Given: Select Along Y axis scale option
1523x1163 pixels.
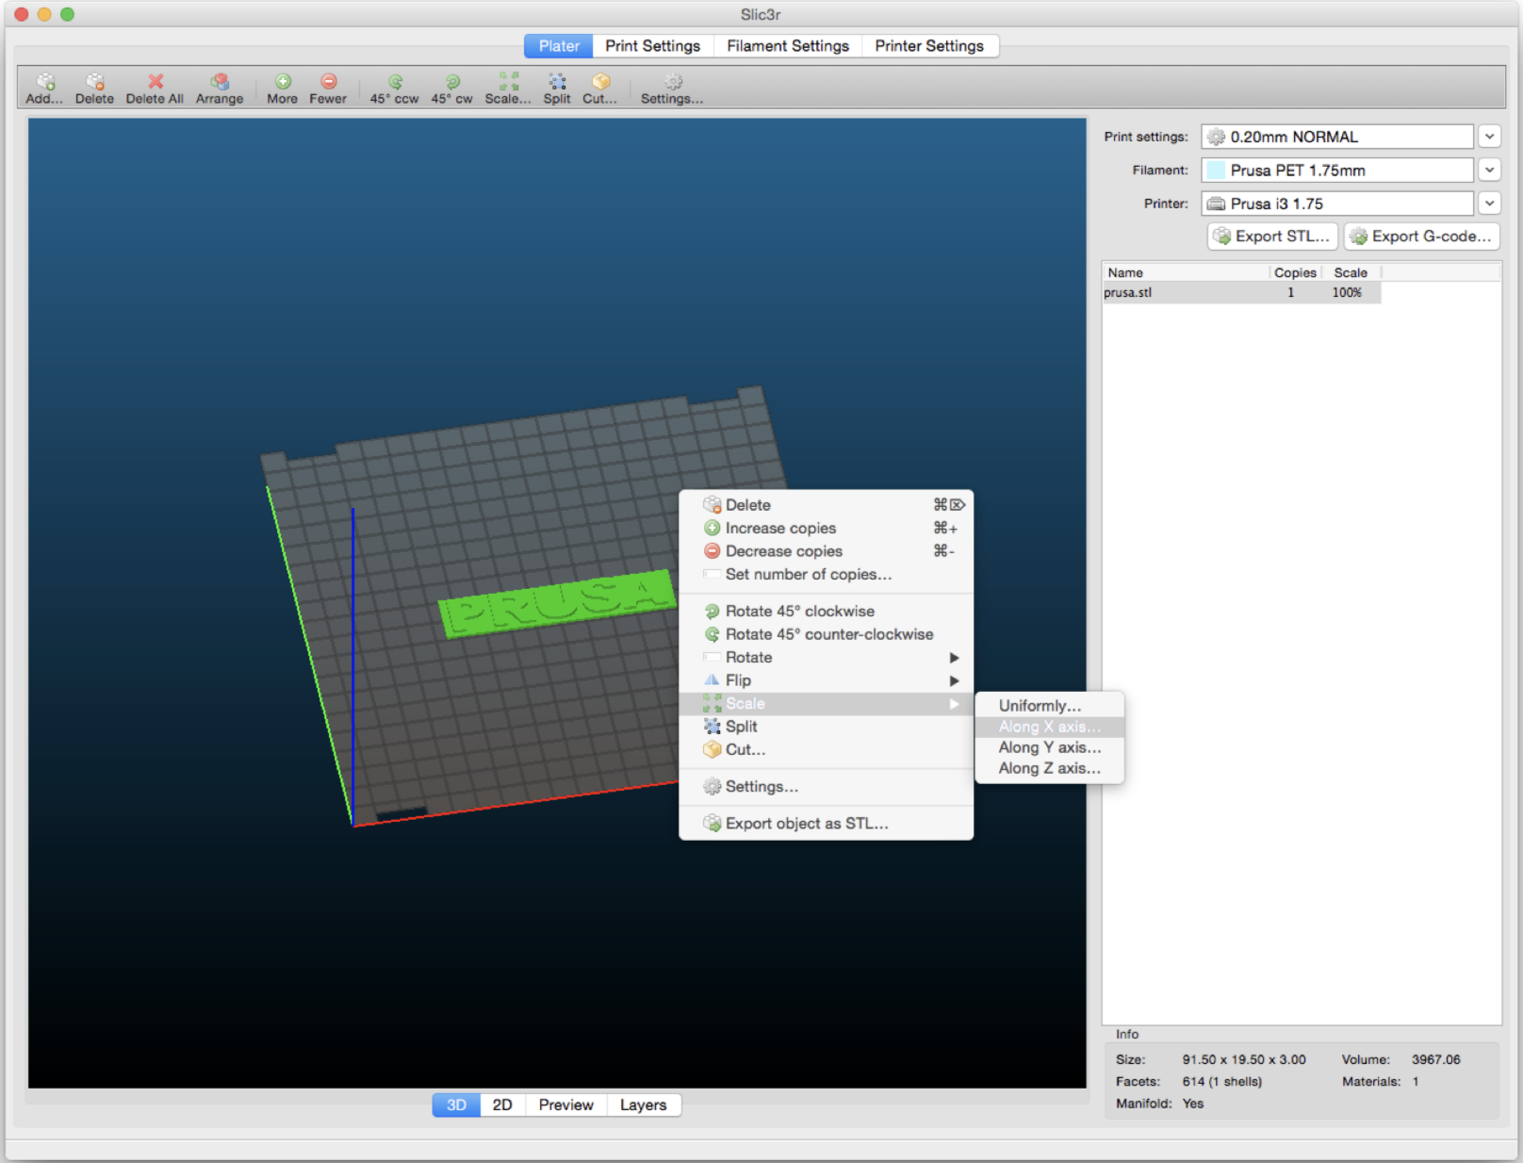Looking at the screenshot, I should pyautogui.click(x=1050, y=747).
